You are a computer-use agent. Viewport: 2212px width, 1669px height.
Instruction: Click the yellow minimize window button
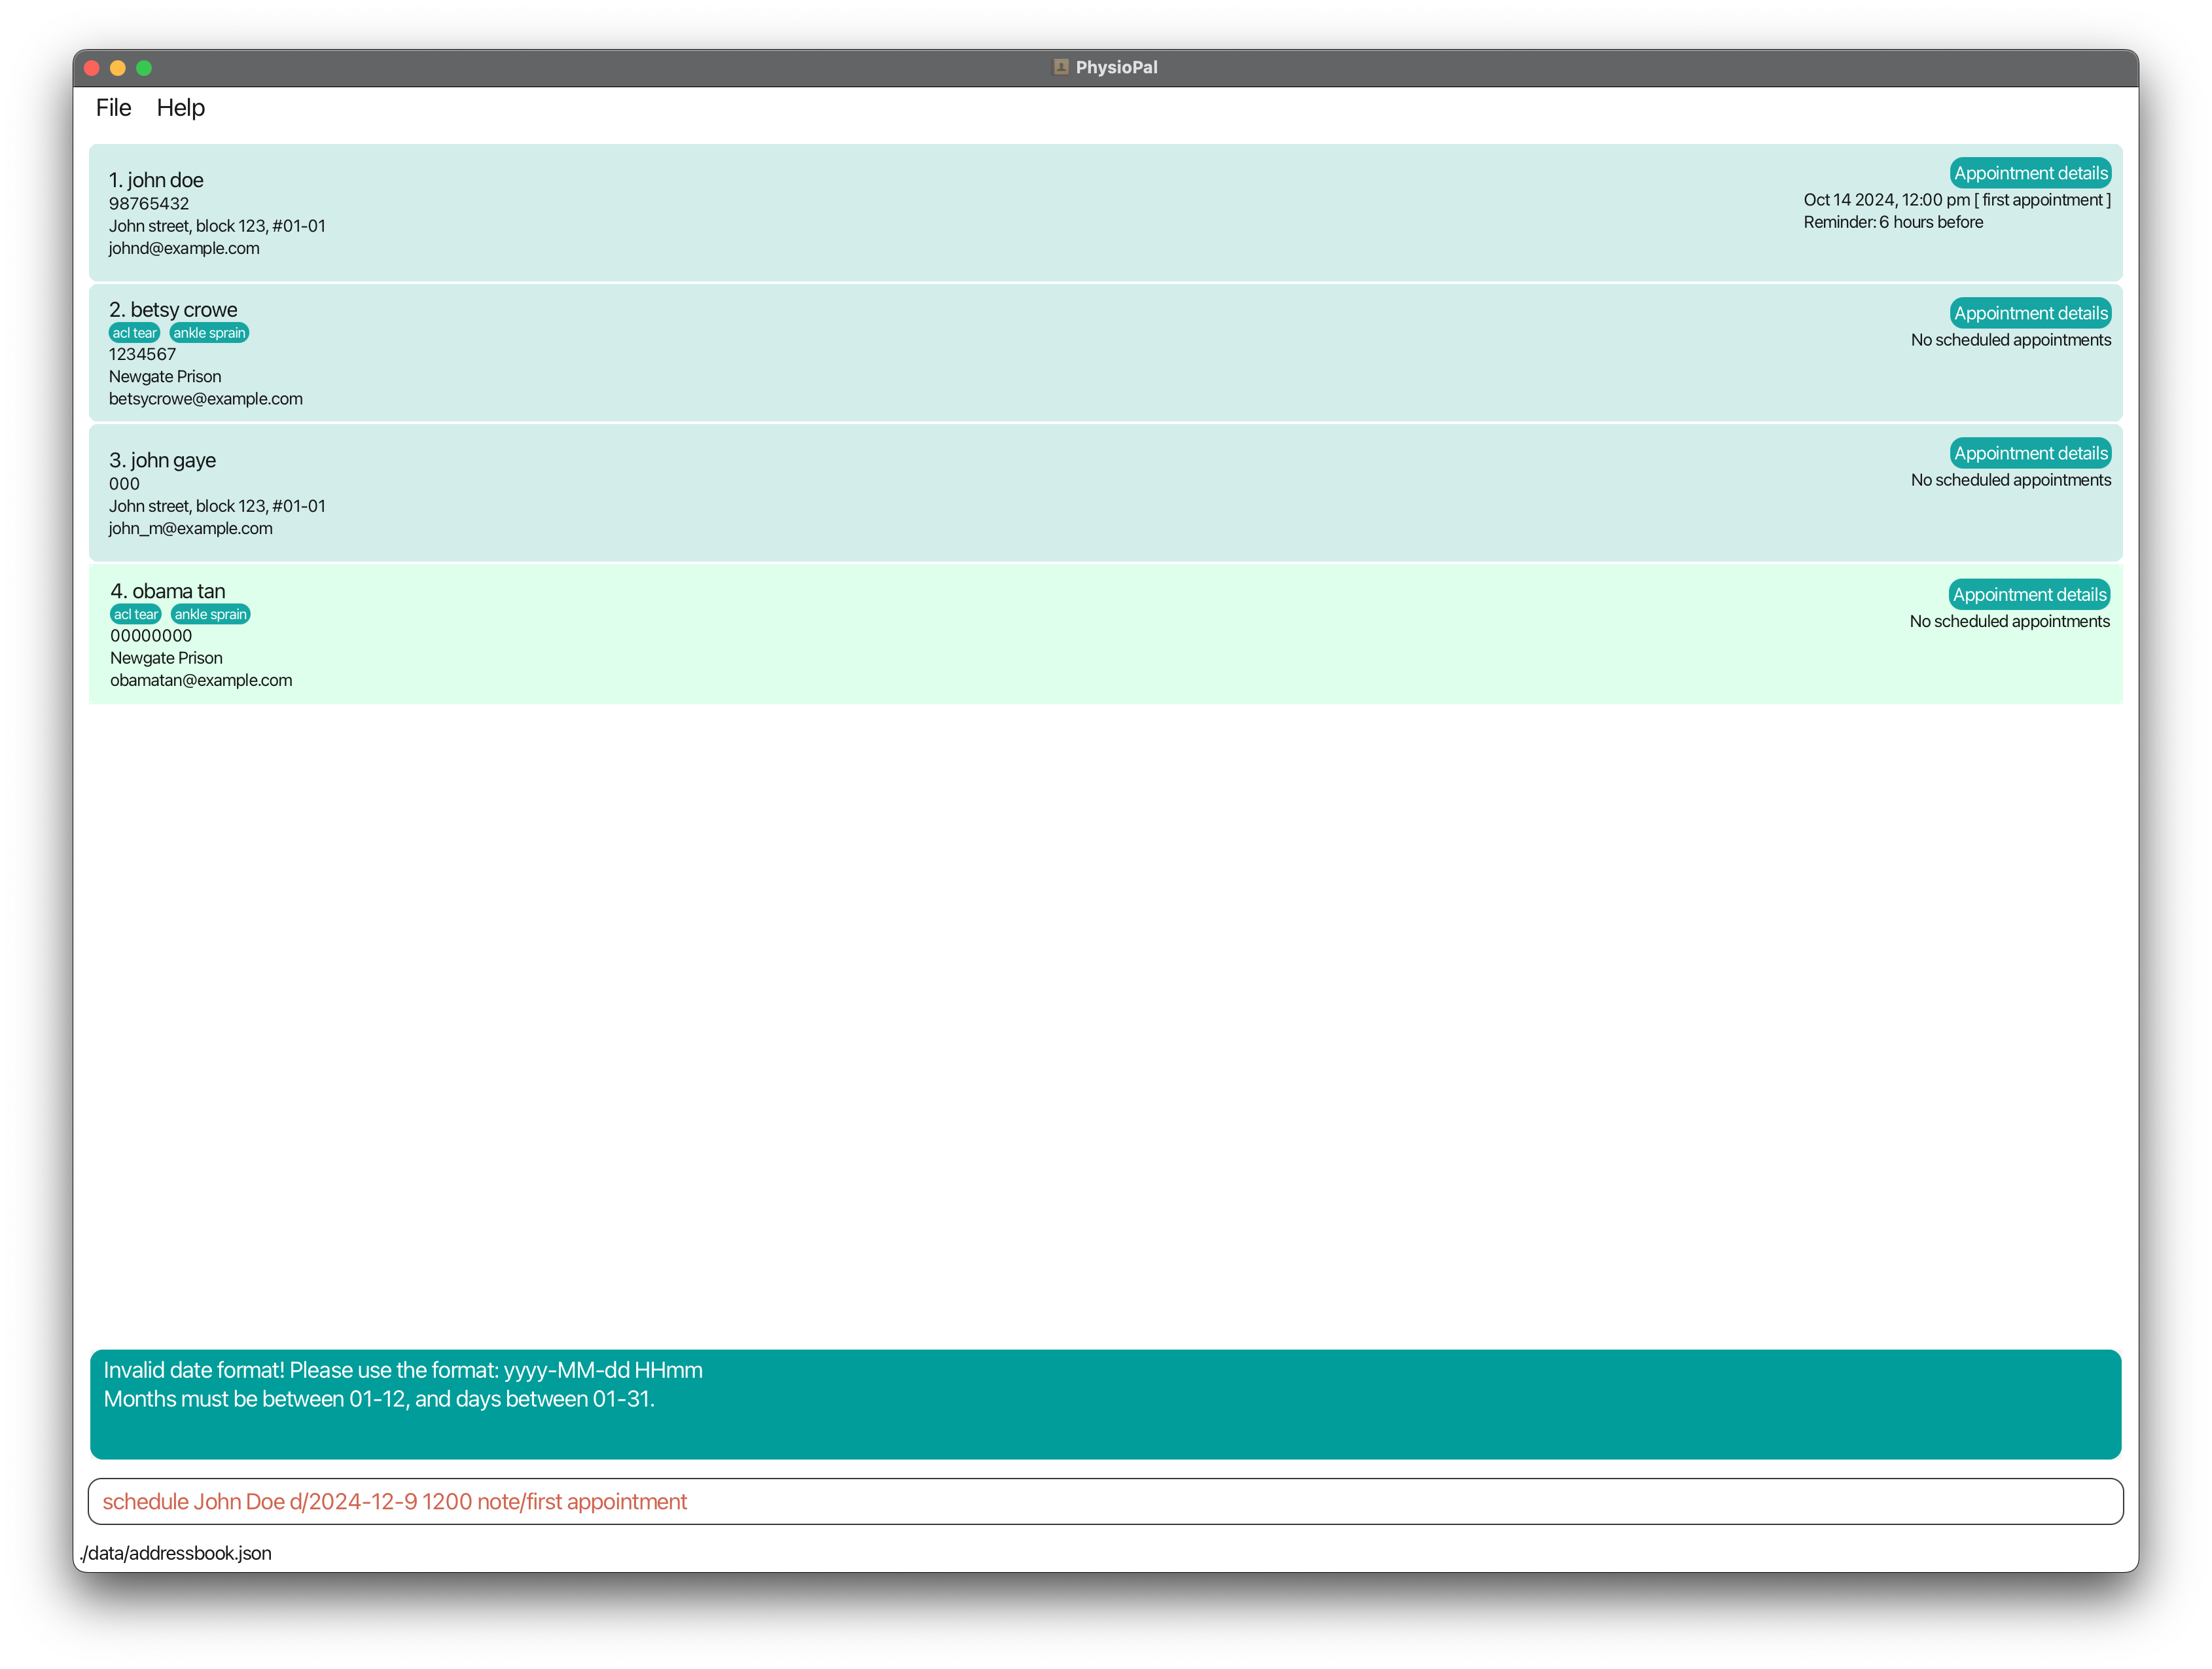coord(118,68)
